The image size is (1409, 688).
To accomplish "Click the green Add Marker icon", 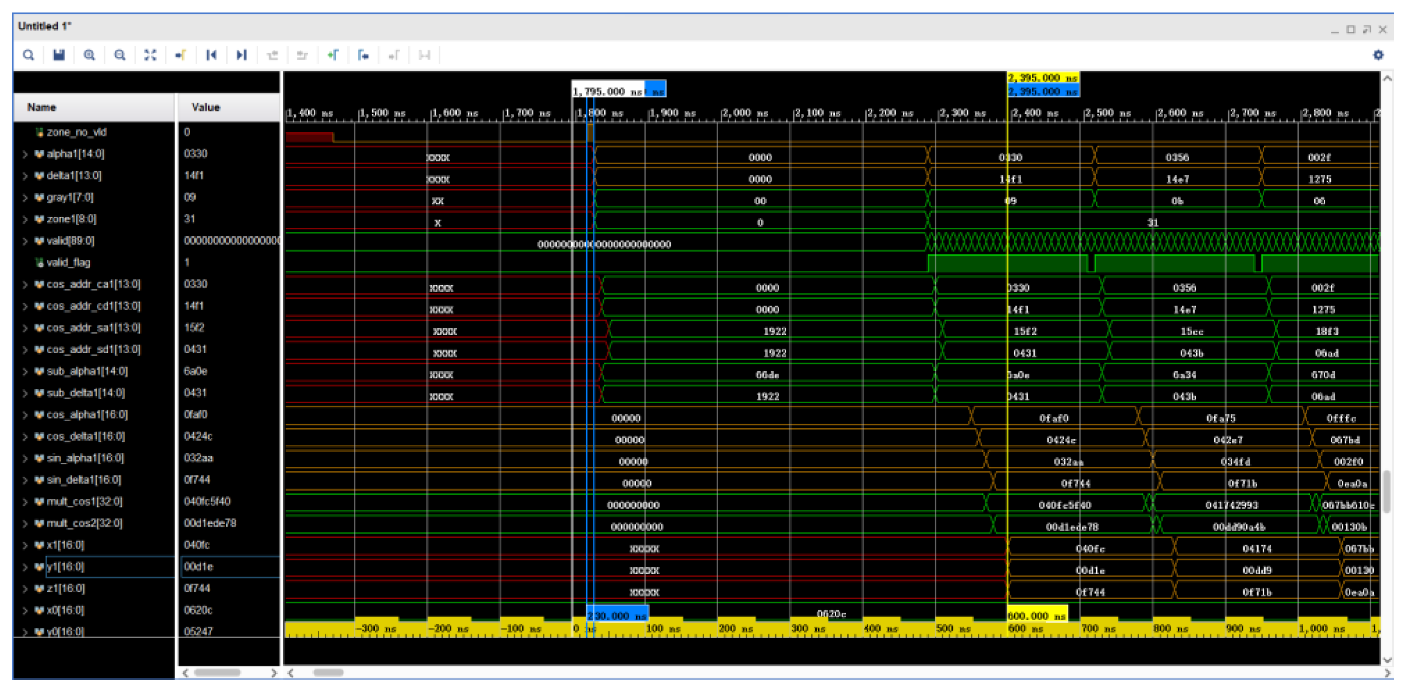I will [x=333, y=55].
